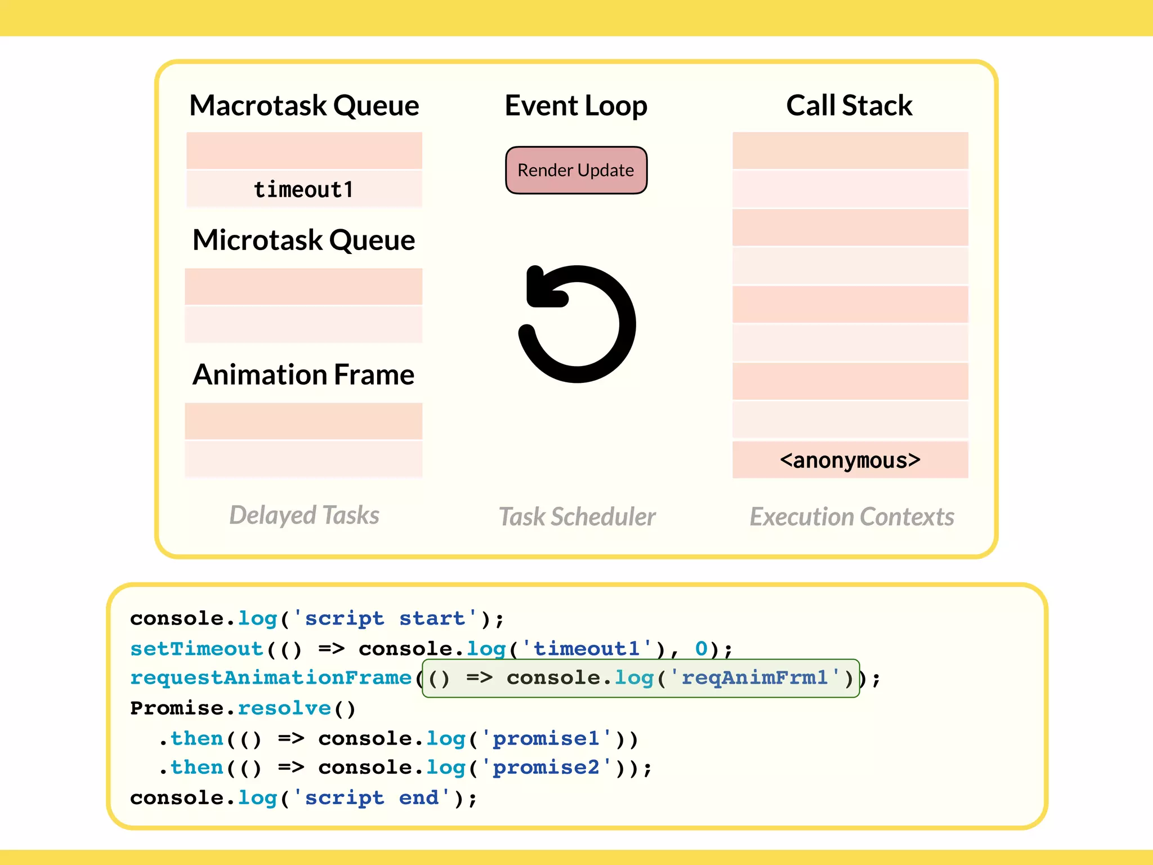The width and height of the screenshot is (1153, 865).
Task: Click the Macrotask Queue heading
Action: pyautogui.click(x=304, y=105)
